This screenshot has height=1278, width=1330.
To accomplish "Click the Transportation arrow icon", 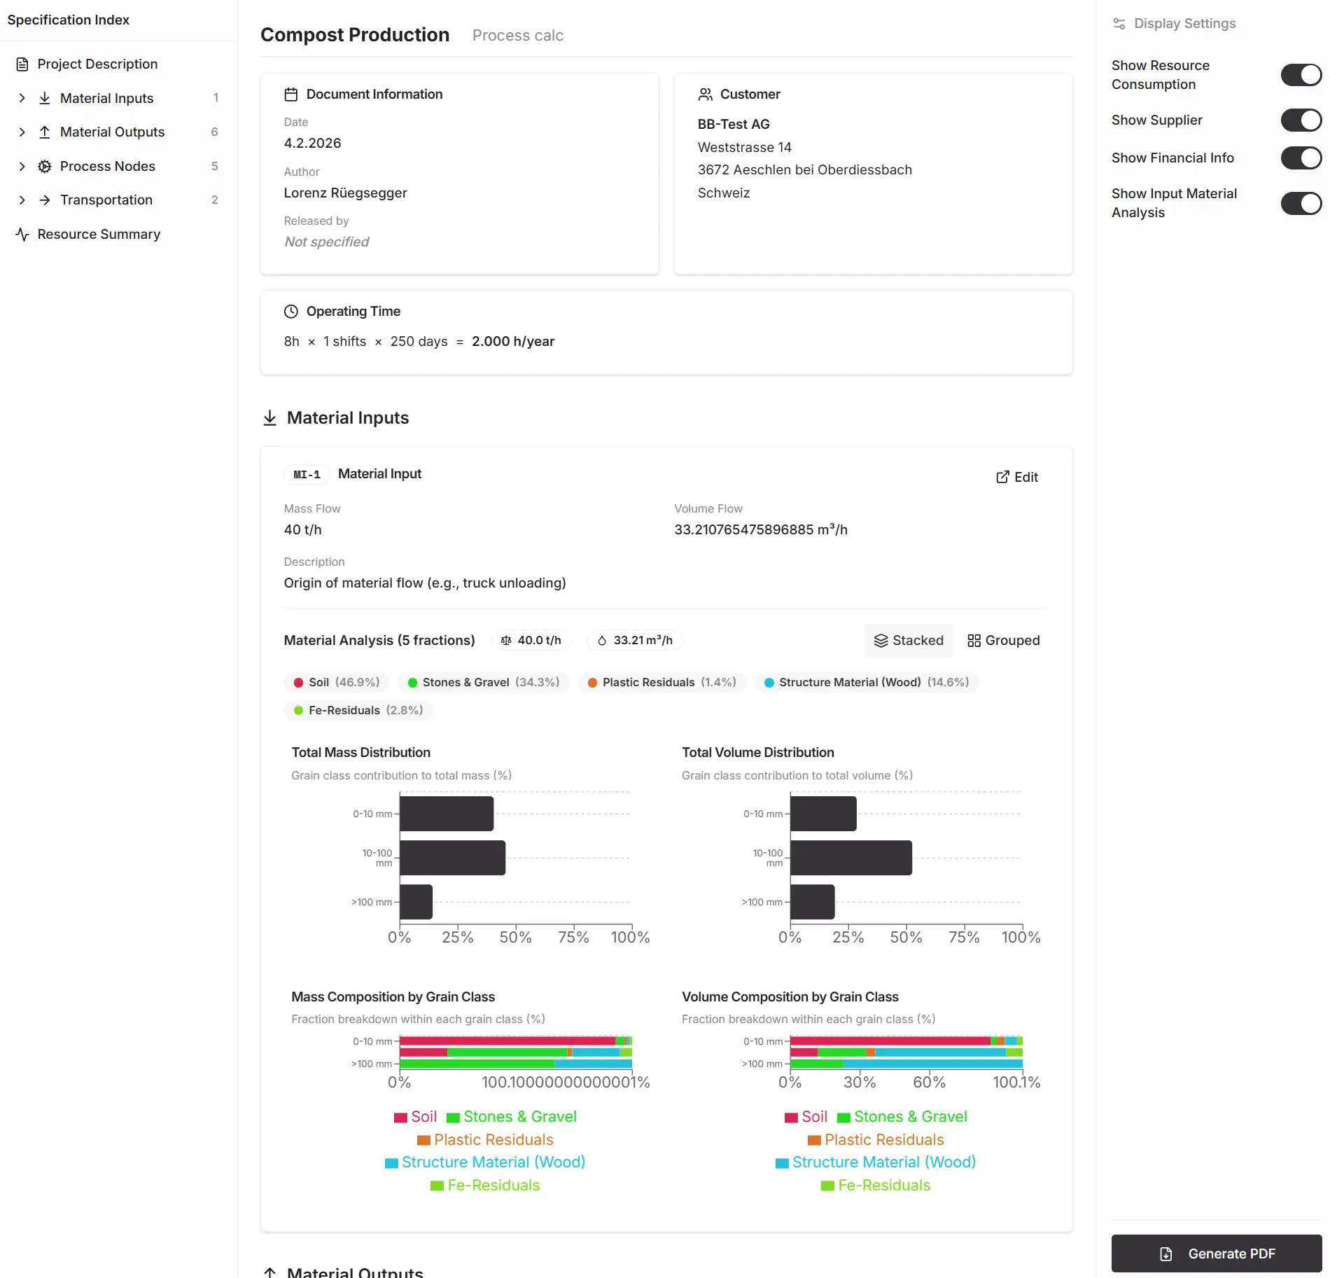I will click(45, 200).
